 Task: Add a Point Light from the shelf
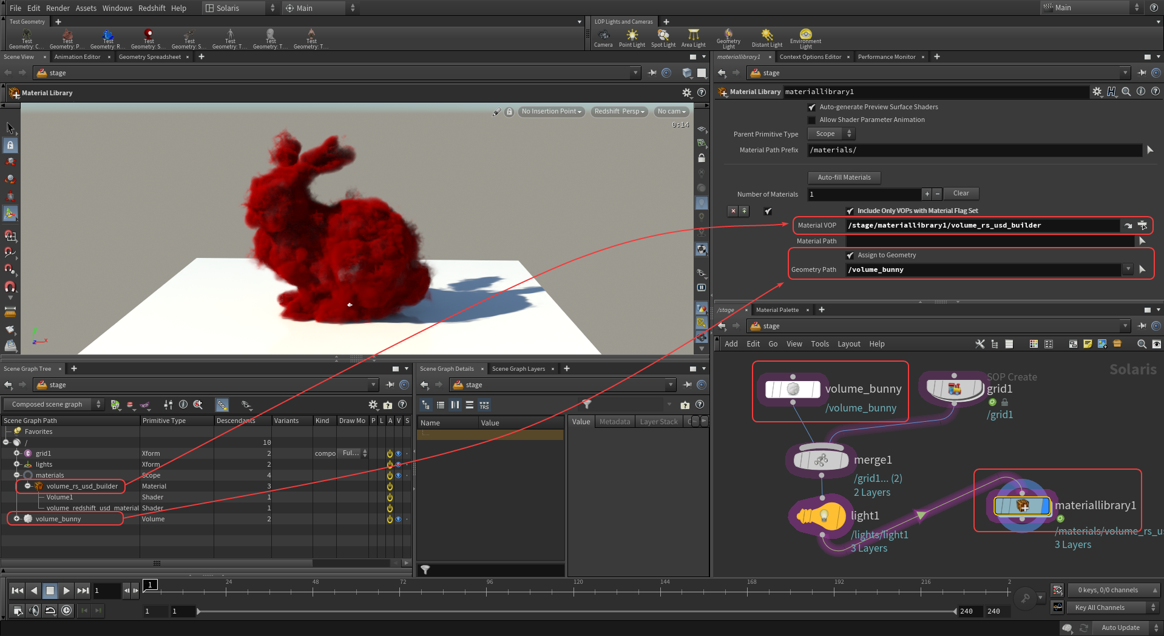coord(632,38)
